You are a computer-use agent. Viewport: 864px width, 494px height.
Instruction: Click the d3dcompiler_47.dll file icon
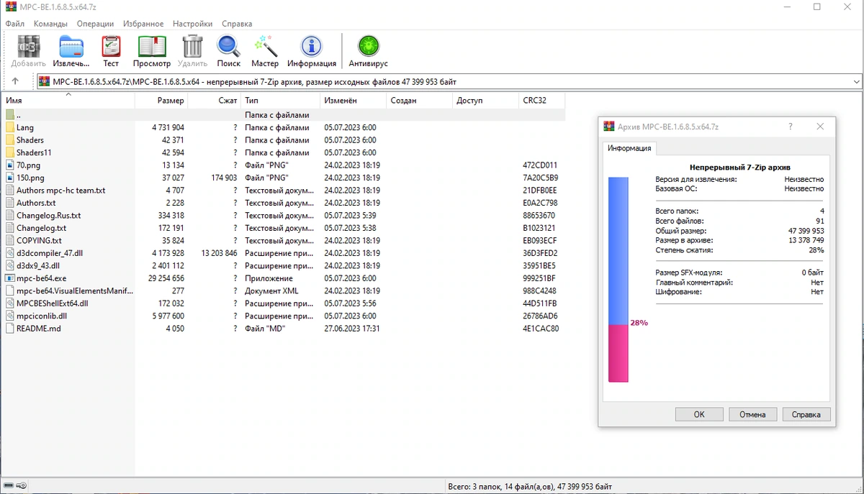tap(10, 253)
